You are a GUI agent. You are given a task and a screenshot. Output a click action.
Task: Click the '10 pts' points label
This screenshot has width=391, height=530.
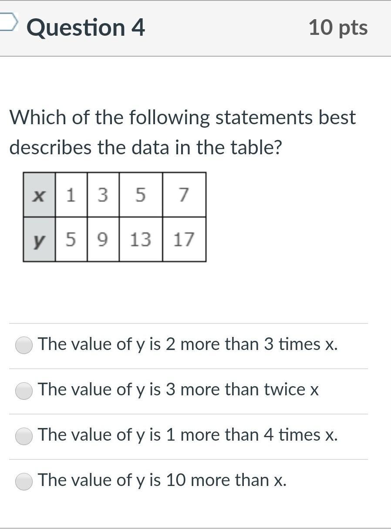pyautogui.click(x=338, y=27)
